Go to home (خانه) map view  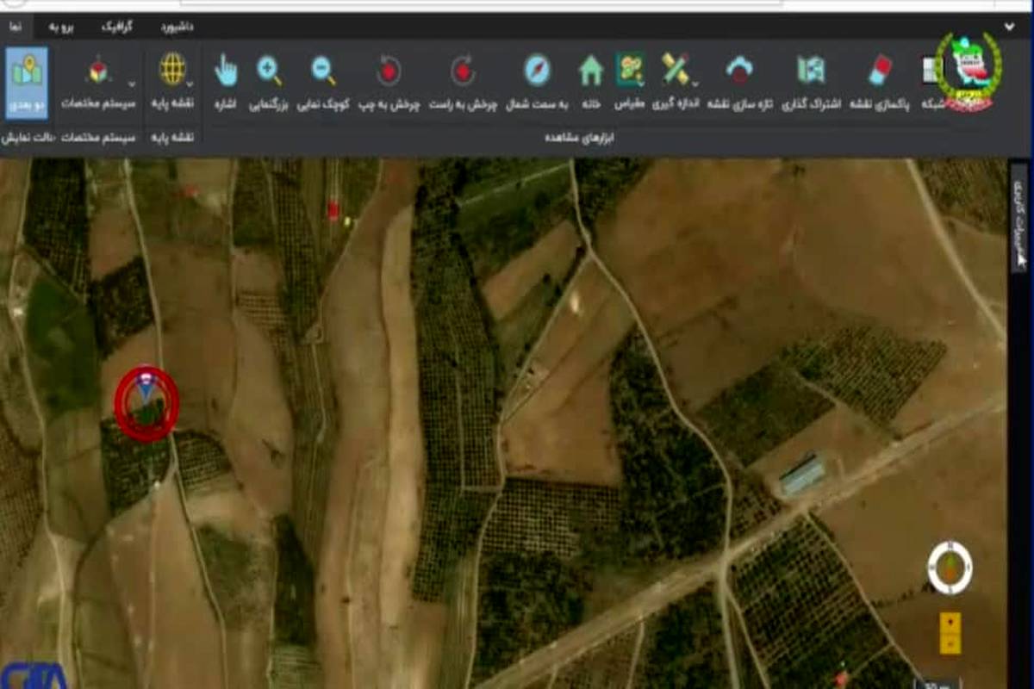pyautogui.click(x=590, y=71)
